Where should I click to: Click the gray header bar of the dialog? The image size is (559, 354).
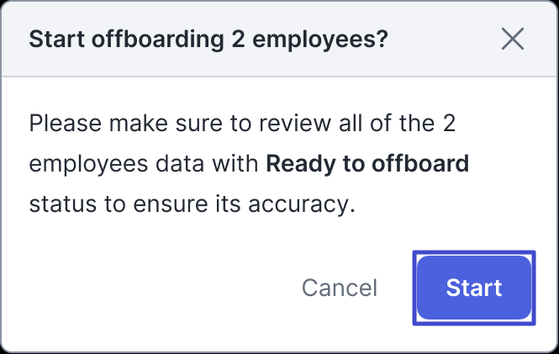[279, 39]
